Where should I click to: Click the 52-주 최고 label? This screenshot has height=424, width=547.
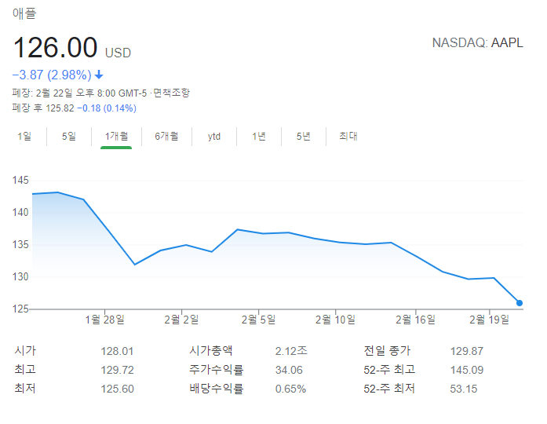389,370
